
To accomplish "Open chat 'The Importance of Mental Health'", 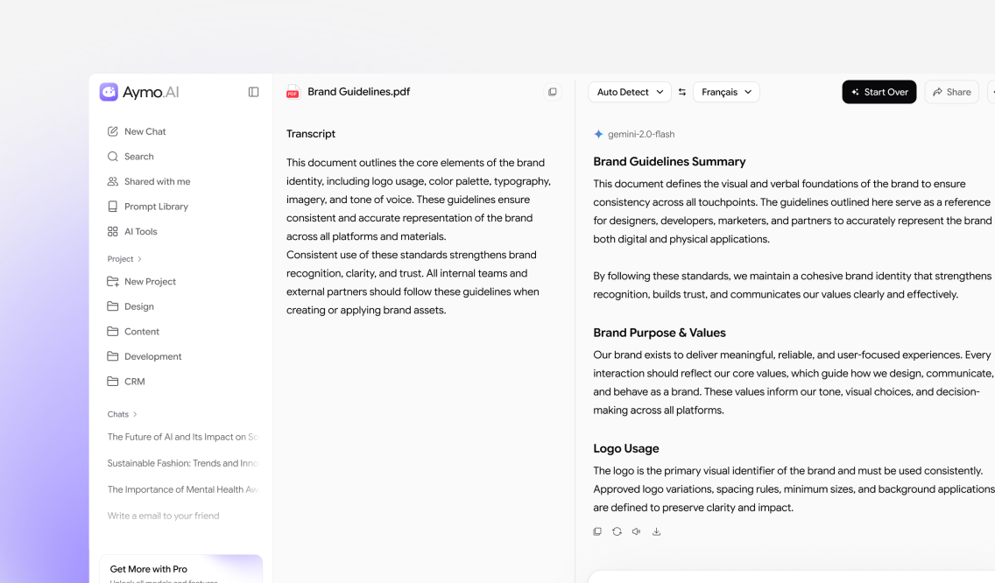I will coord(183,489).
